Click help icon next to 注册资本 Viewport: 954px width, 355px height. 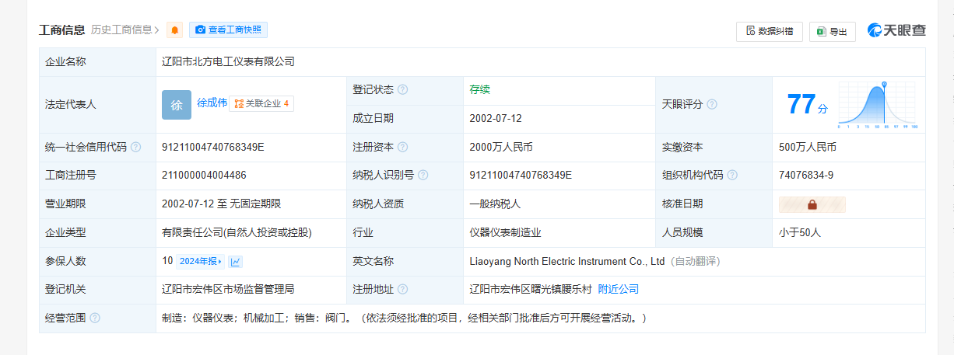coord(402,147)
